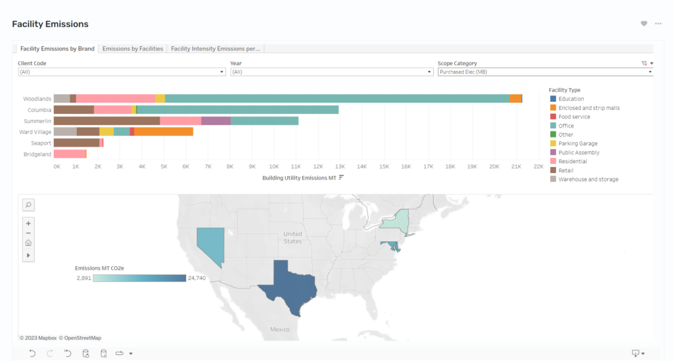Screen dimensions: 673x361
Task: Reset map view with home icon
Action: 28,243
